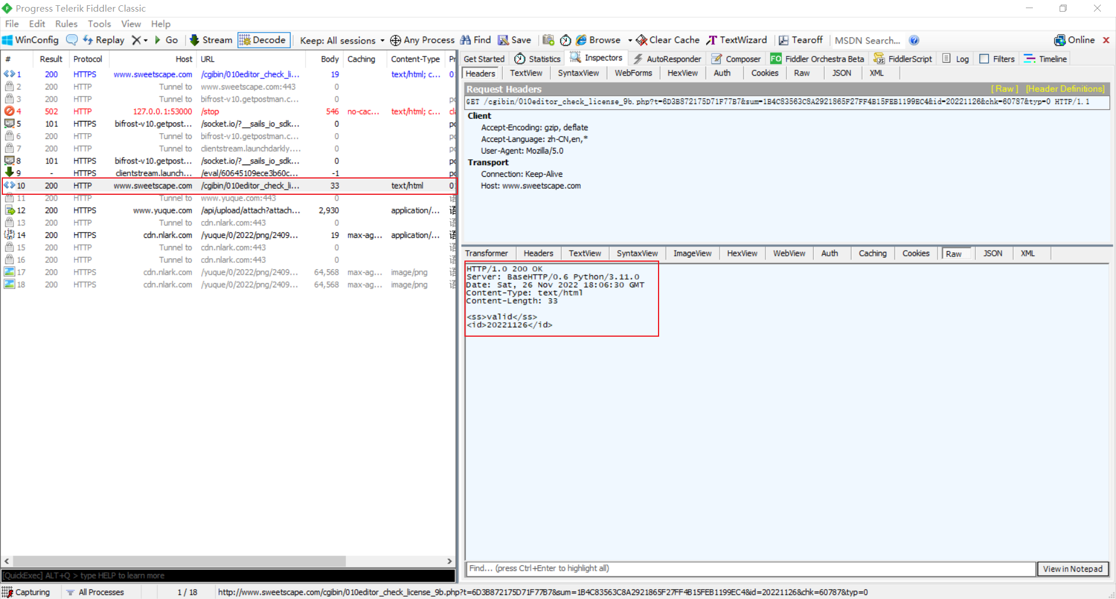Click the Replay toolbar icon
This screenshot has height=599, width=1116.
point(88,40)
